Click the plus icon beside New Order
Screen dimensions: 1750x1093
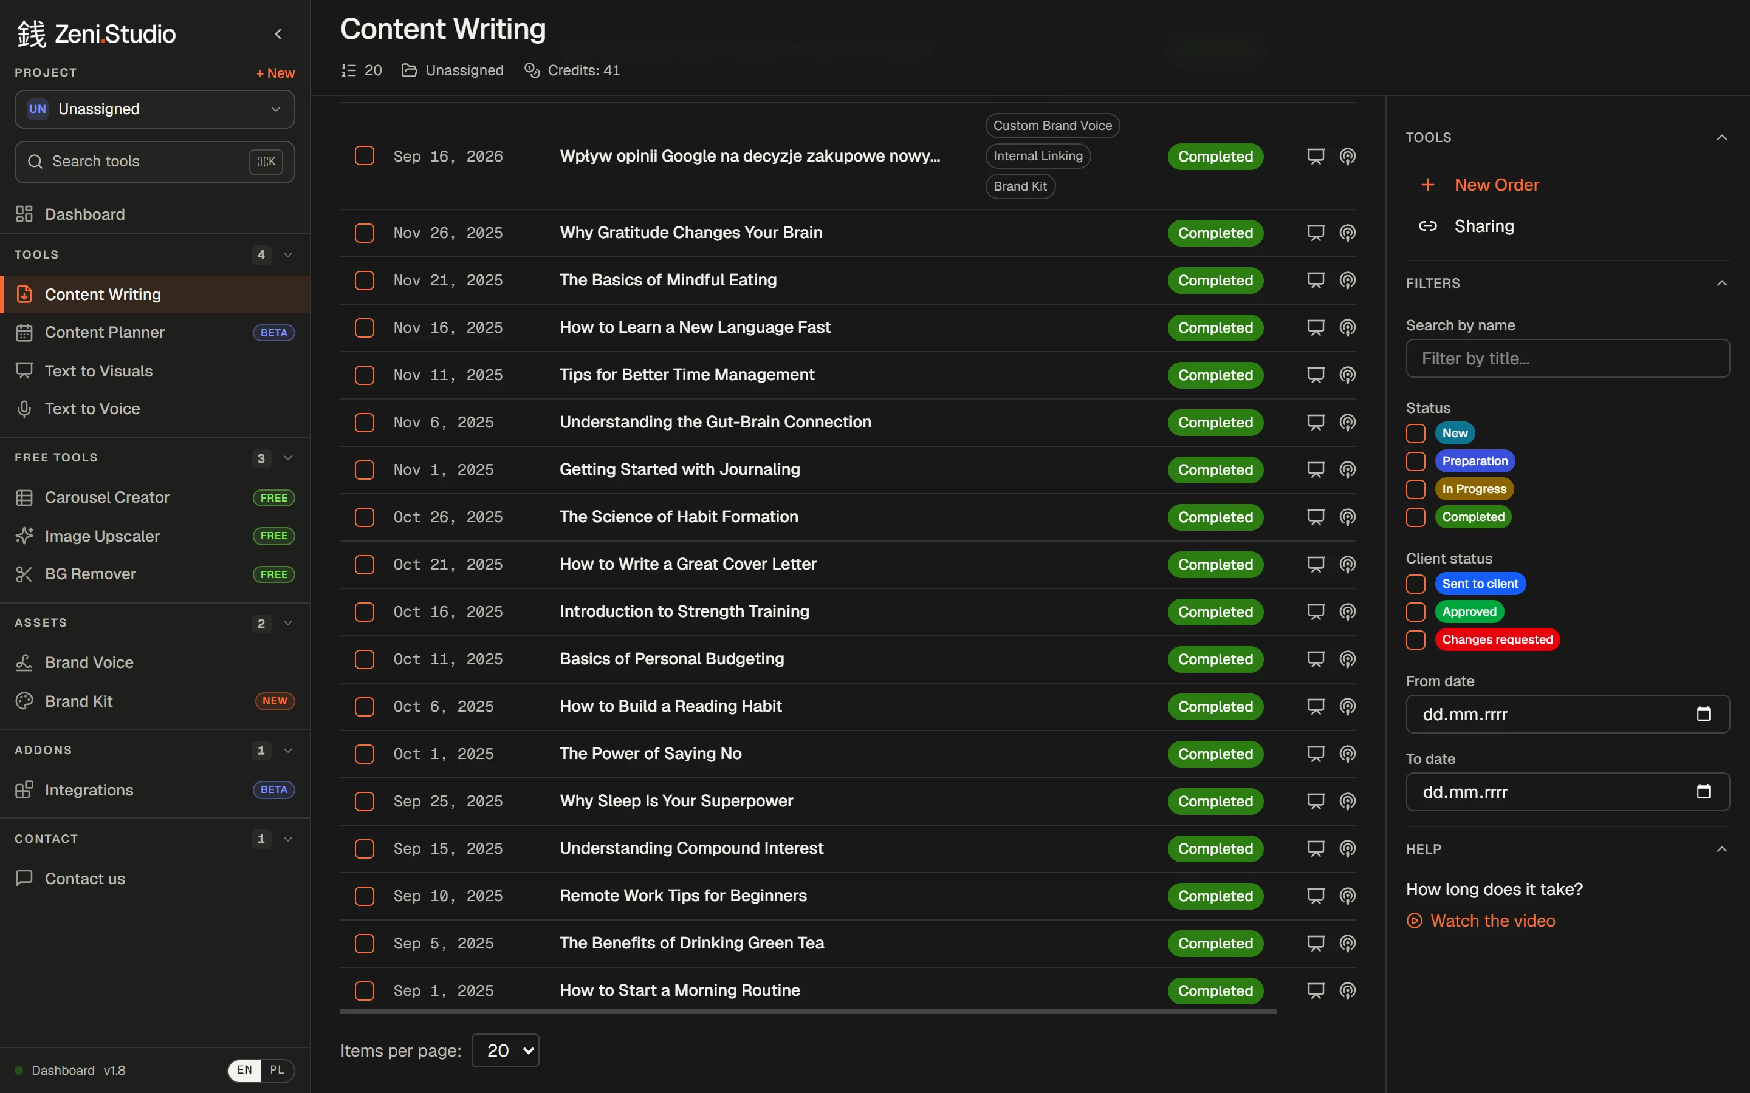point(1427,185)
